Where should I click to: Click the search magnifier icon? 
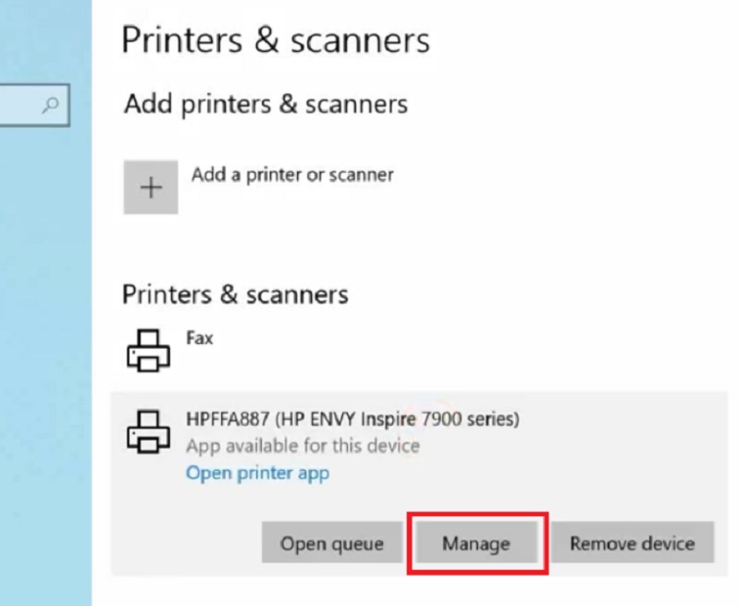tap(52, 105)
